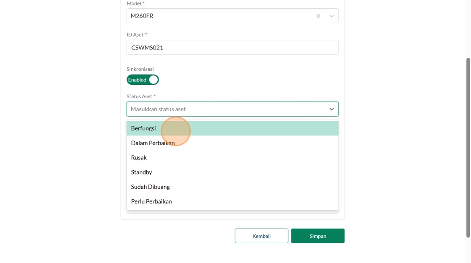Click the Model field label
This screenshot has width=471, height=263.
point(134,3)
